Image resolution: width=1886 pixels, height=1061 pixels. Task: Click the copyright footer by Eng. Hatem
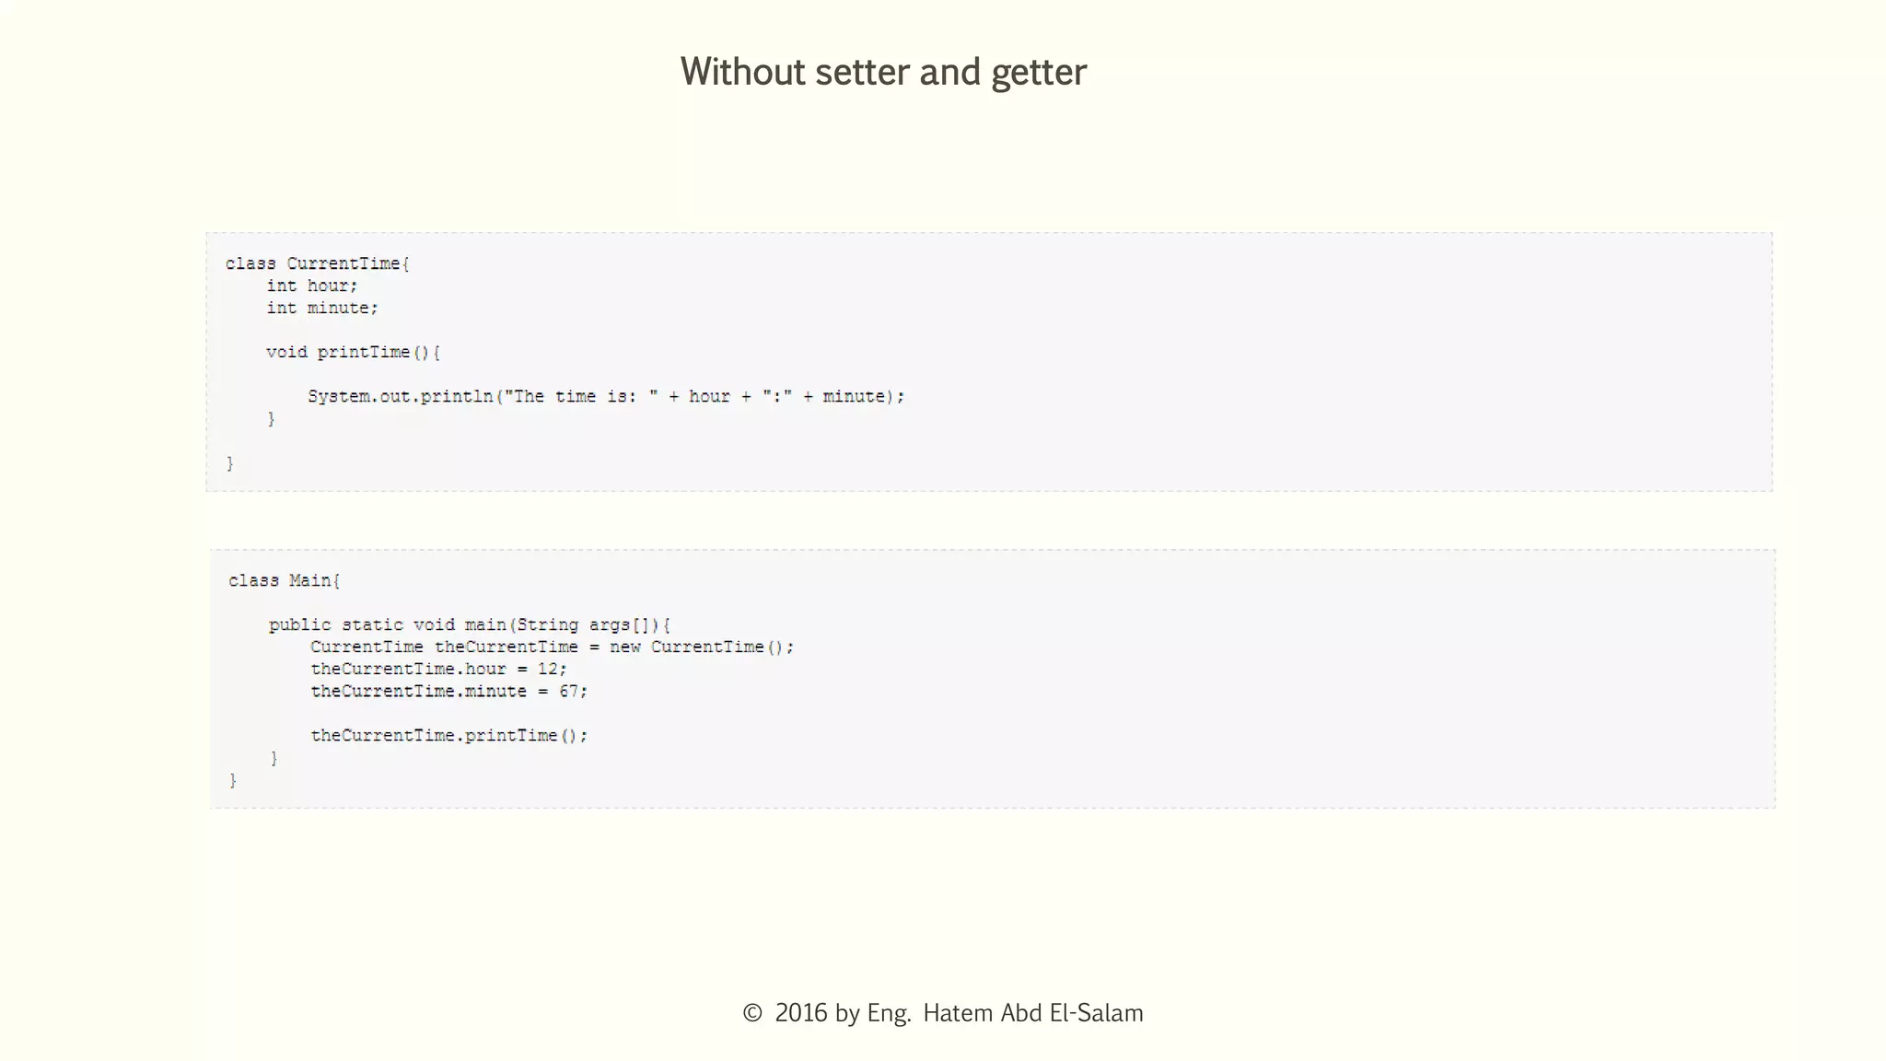[x=943, y=1013]
